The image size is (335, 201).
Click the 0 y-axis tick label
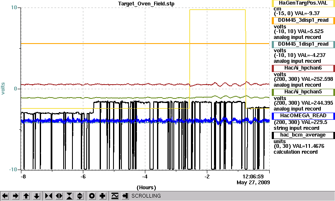coord(15,89)
